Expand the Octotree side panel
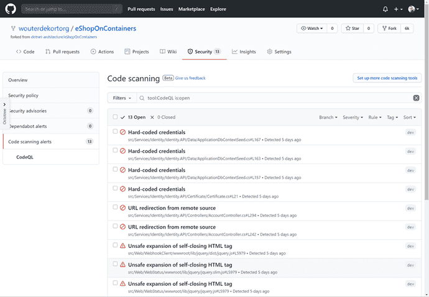The image size is (429, 297). point(4,114)
